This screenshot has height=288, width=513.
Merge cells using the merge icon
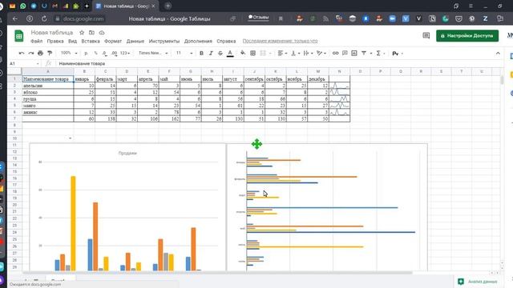click(263, 54)
